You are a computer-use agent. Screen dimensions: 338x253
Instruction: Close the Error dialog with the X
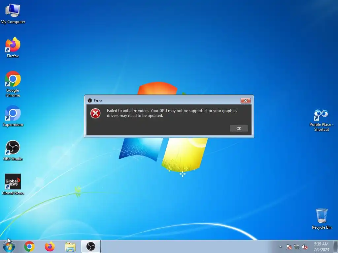click(246, 101)
